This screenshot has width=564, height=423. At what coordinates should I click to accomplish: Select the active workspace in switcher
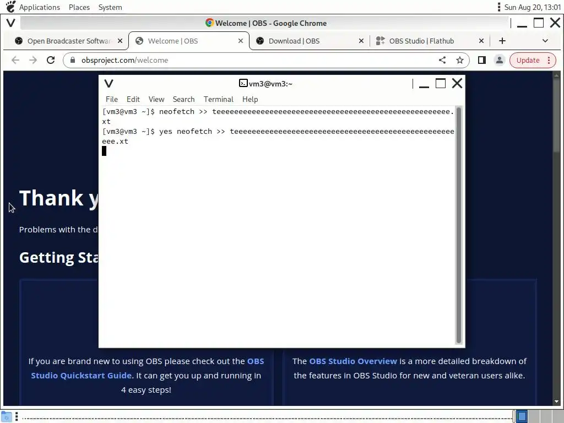pyautogui.click(x=522, y=416)
